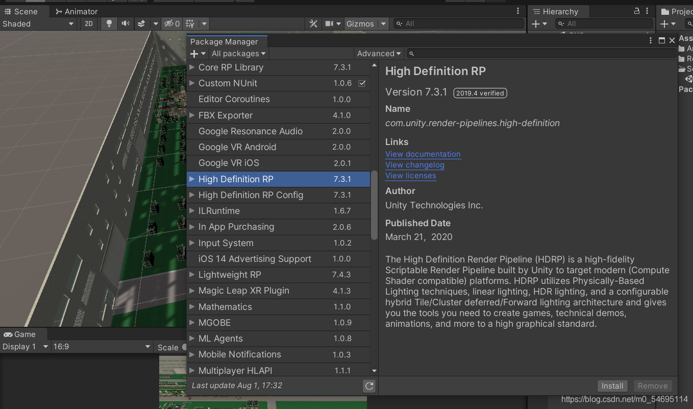The height and width of the screenshot is (409, 693).
Task: Select Magic Leap XR Plugin row
Action: coord(279,291)
